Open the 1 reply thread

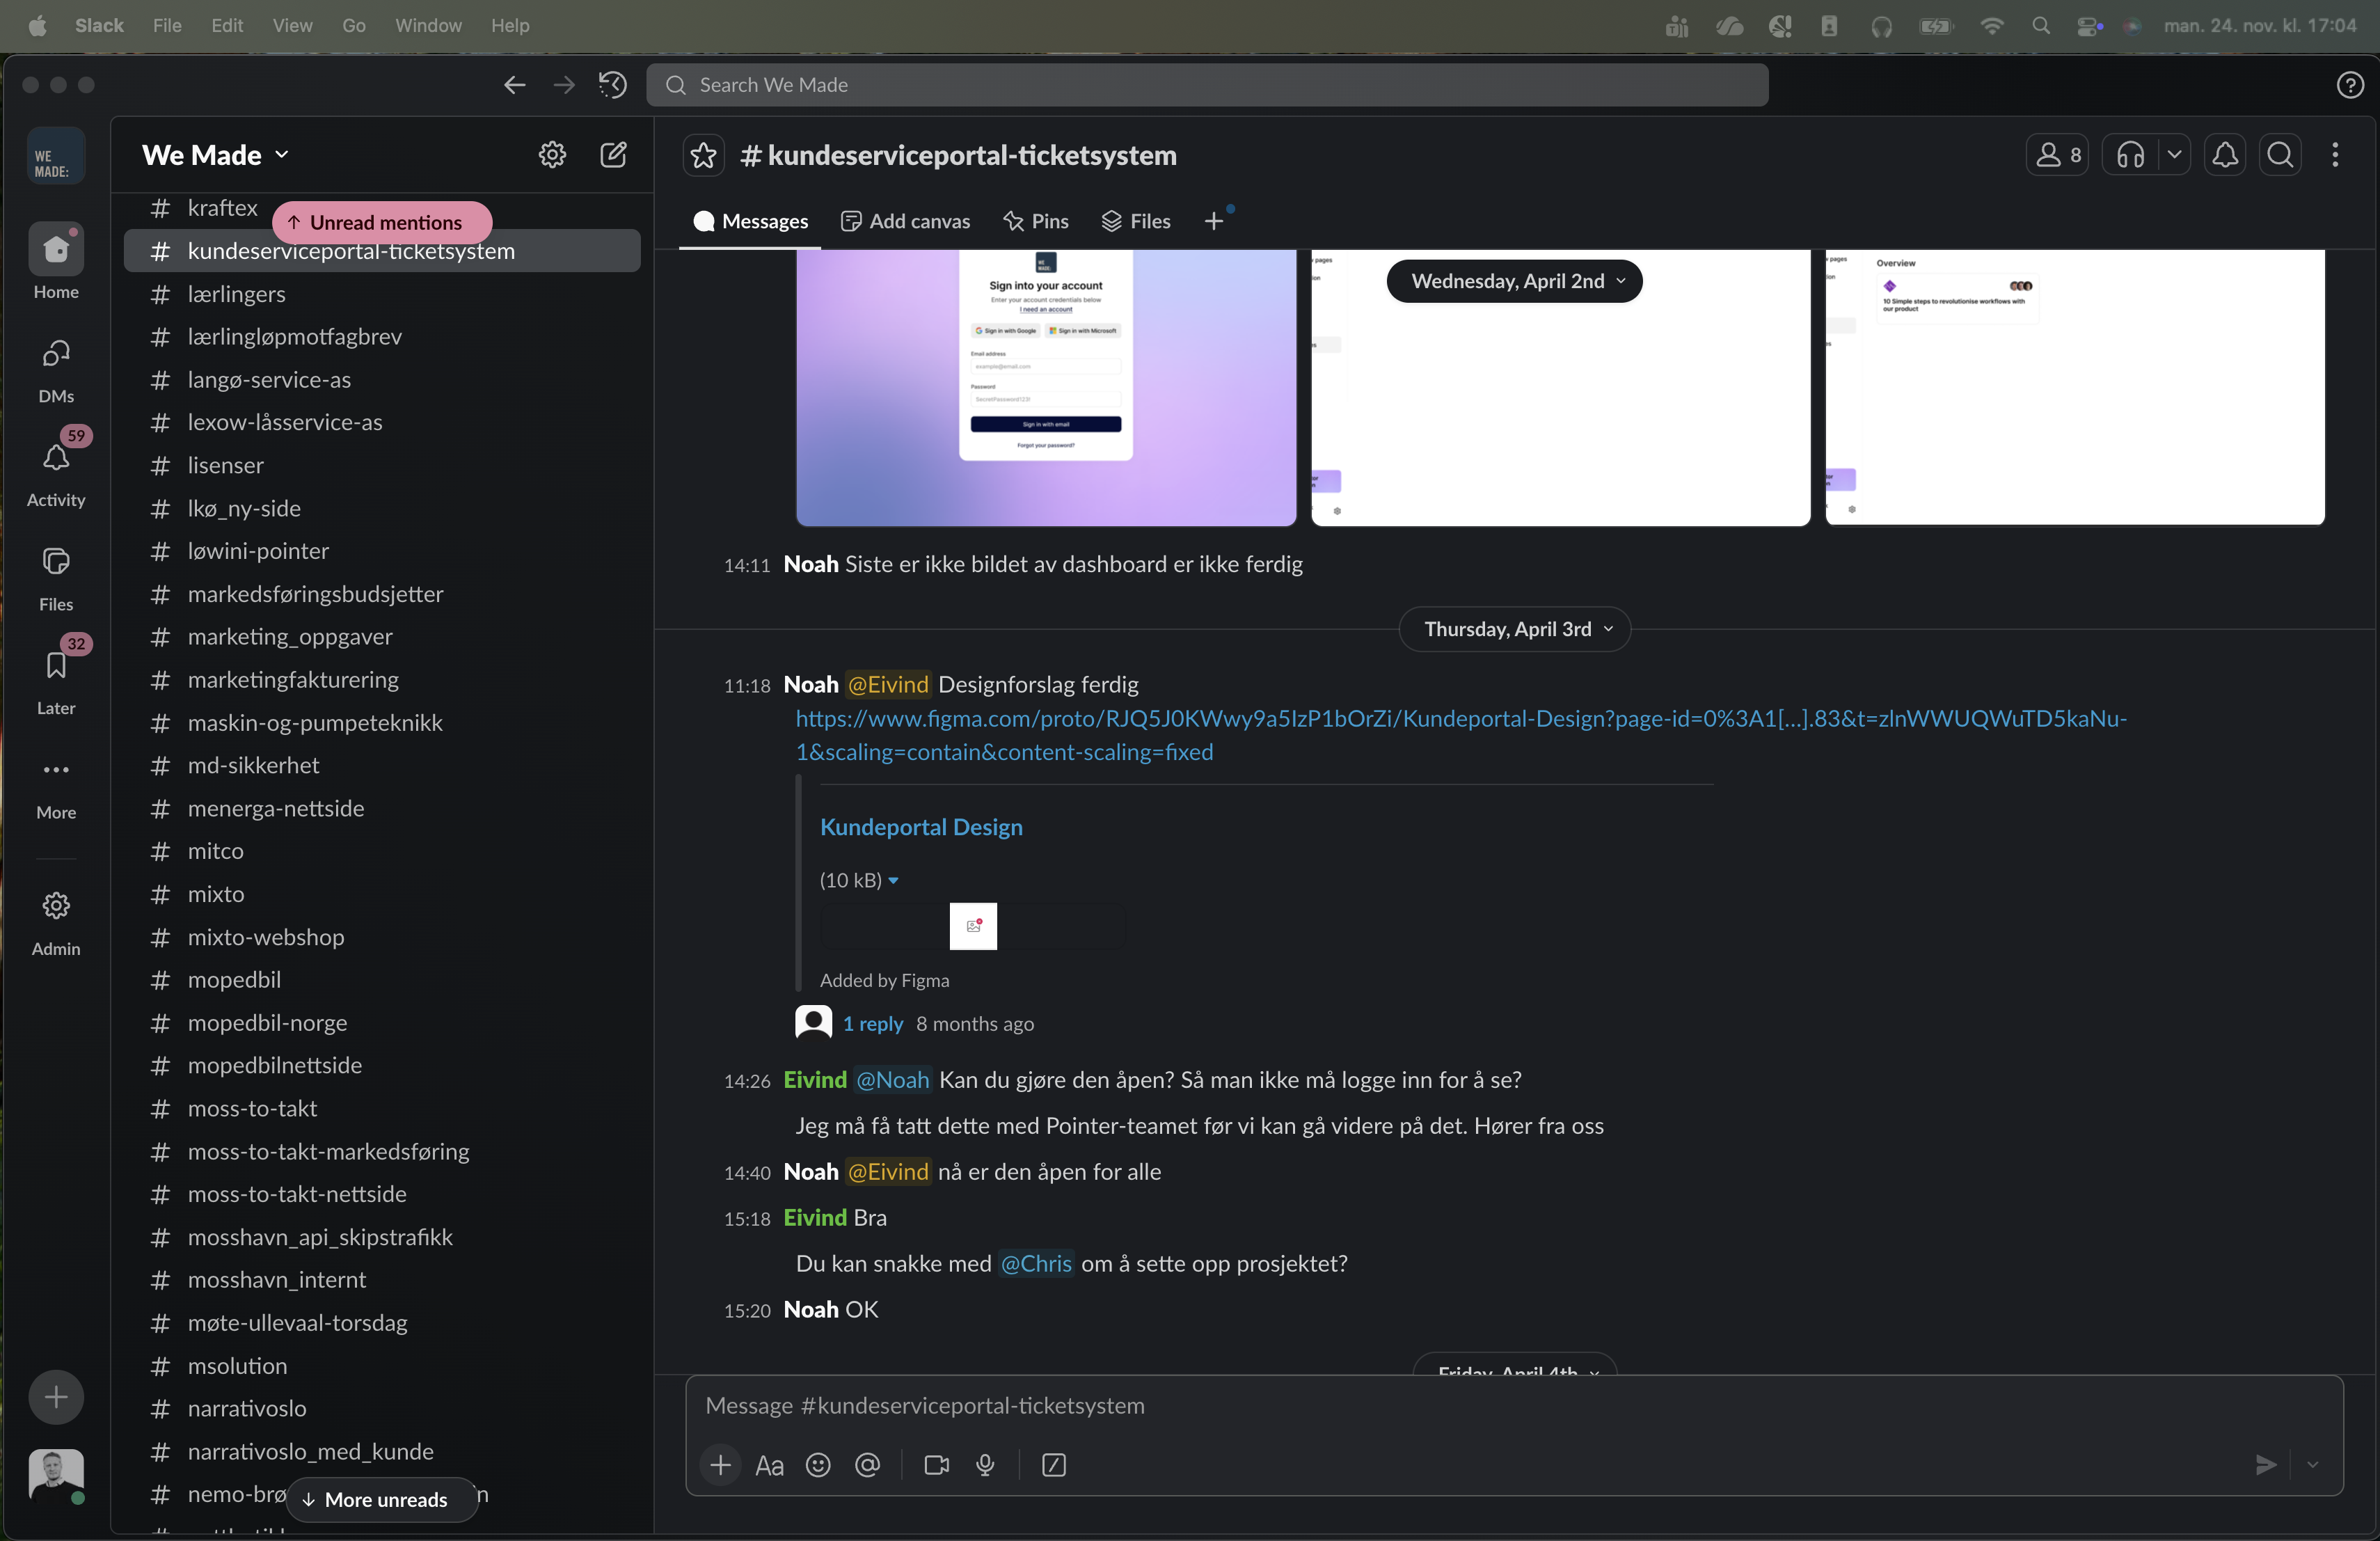click(872, 1023)
